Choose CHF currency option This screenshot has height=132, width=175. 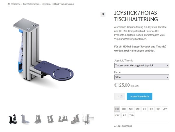[145, 109]
